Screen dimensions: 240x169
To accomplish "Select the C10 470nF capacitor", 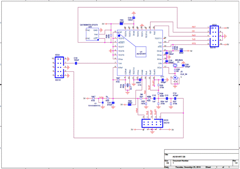I will pos(113,102).
